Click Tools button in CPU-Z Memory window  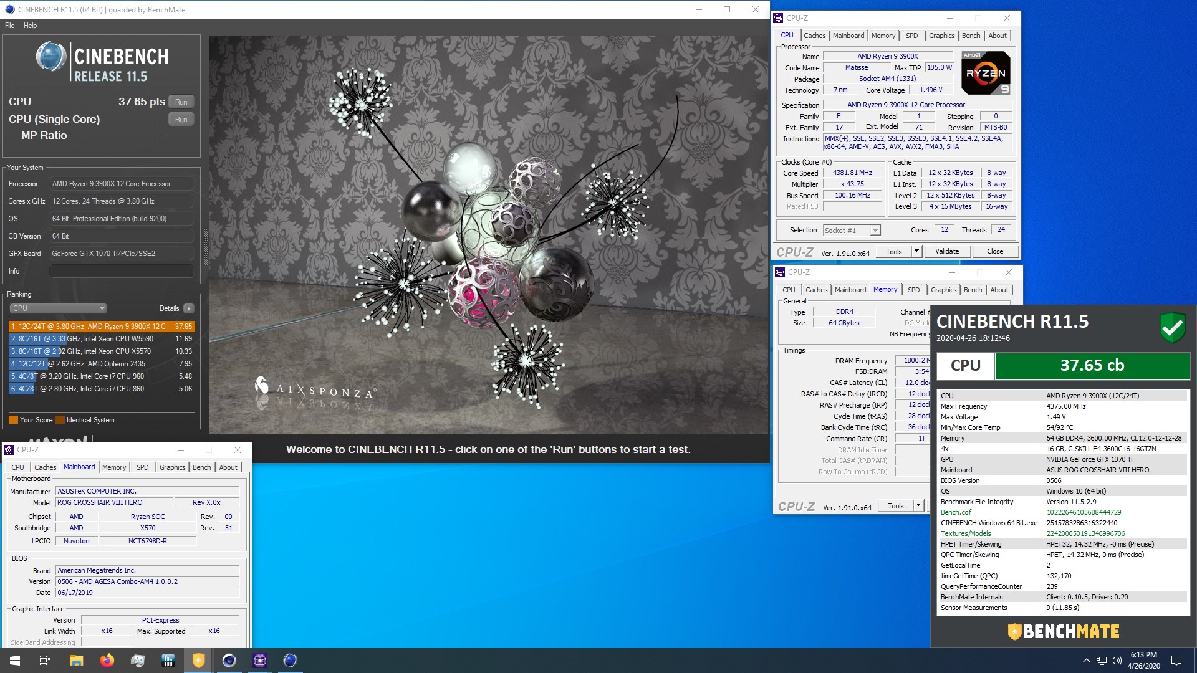896,505
